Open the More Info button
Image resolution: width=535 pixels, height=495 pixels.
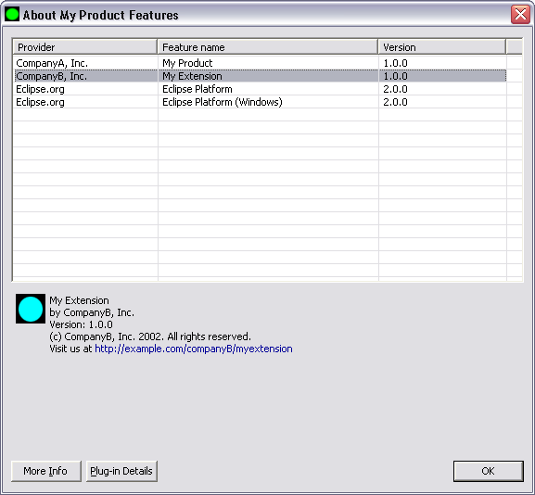tap(46, 471)
